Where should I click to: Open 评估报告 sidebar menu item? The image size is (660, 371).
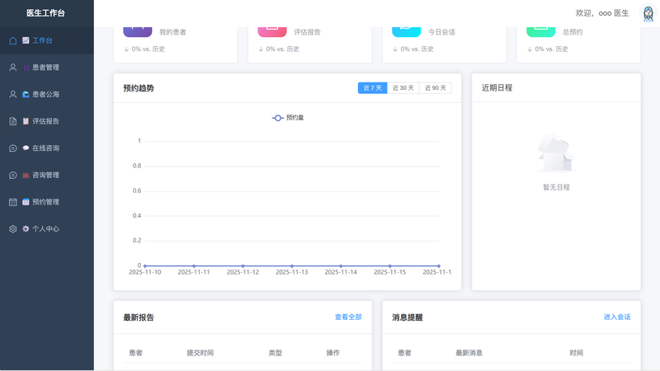pos(47,121)
